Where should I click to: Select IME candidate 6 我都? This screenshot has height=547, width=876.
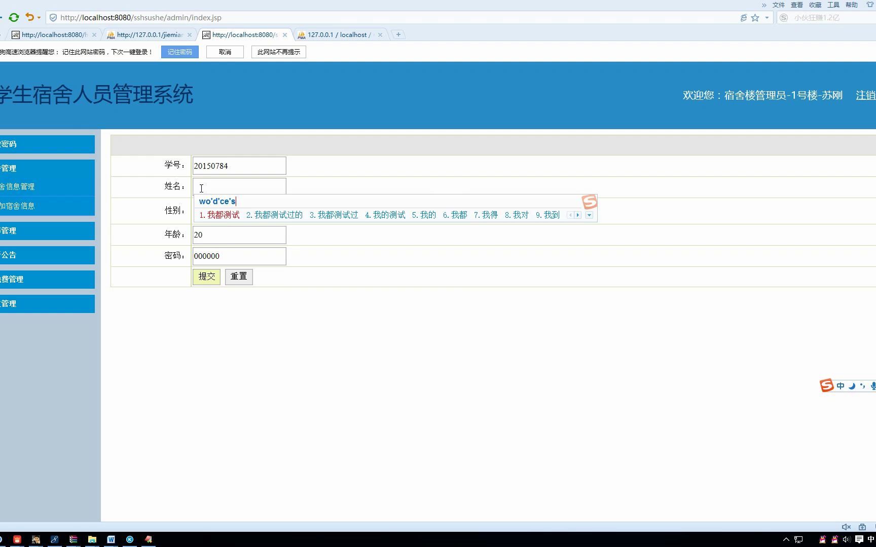(x=455, y=215)
